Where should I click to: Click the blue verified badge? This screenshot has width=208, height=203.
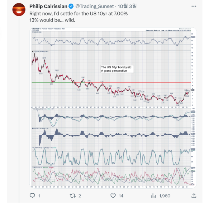pyautogui.click(x=71, y=6)
